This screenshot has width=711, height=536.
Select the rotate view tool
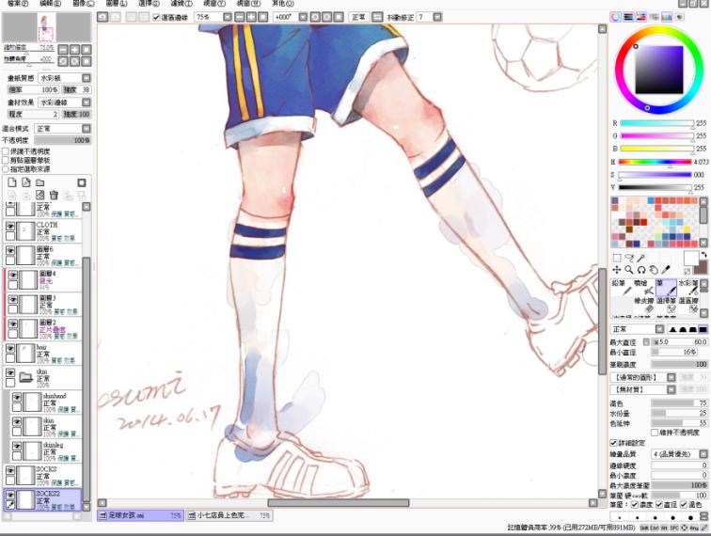(641, 270)
